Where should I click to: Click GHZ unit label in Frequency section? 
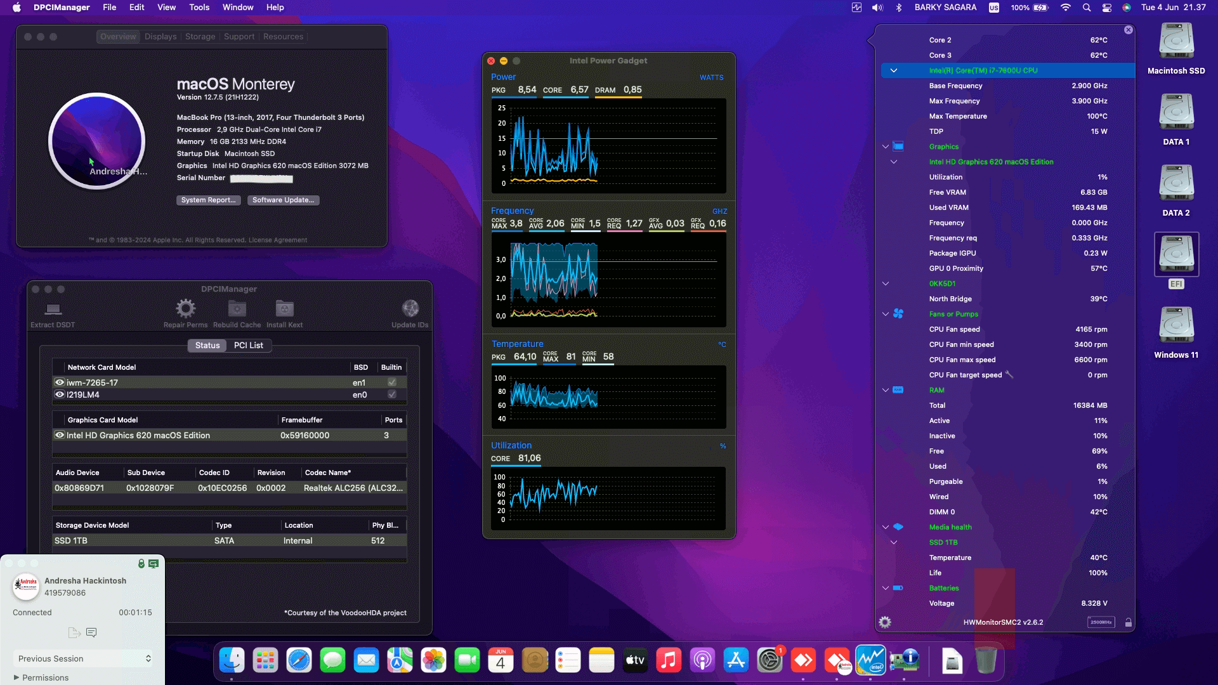pos(719,211)
